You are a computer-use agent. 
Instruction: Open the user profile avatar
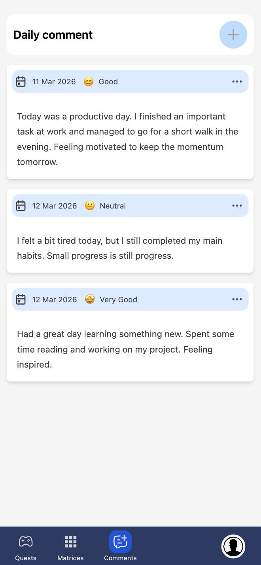pos(233,546)
